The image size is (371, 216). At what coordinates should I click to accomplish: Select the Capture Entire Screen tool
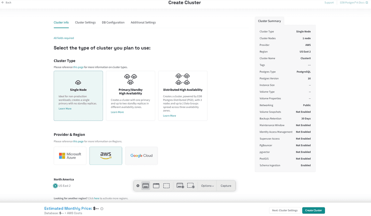click(146, 185)
